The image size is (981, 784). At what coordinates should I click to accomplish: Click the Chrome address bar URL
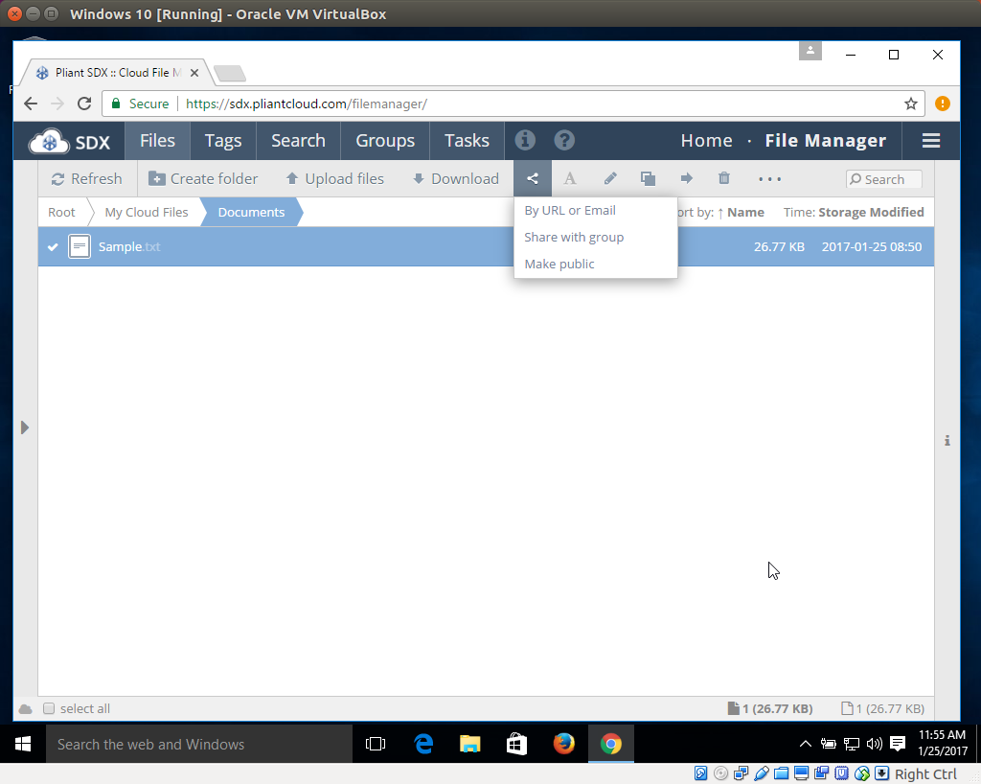tap(307, 104)
